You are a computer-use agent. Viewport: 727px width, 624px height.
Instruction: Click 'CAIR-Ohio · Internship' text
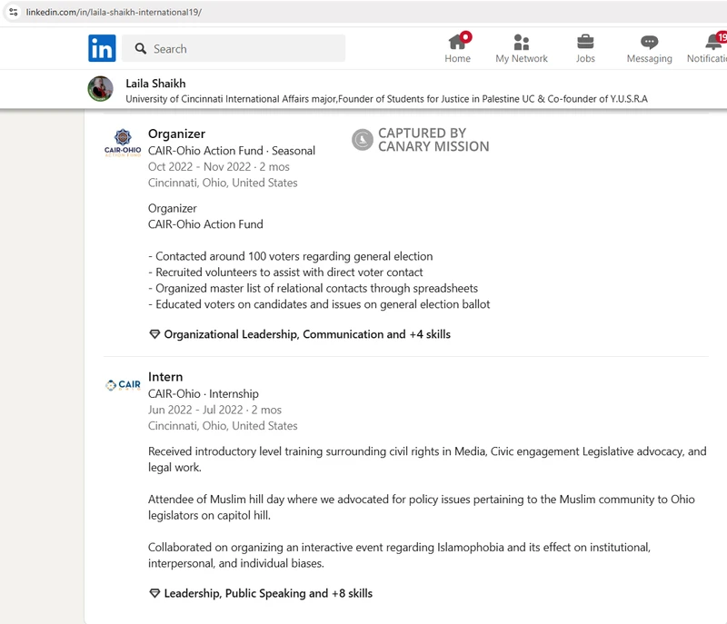click(203, 394)
